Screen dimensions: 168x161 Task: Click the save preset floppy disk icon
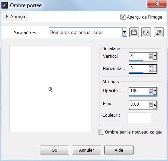click(134, 32)
